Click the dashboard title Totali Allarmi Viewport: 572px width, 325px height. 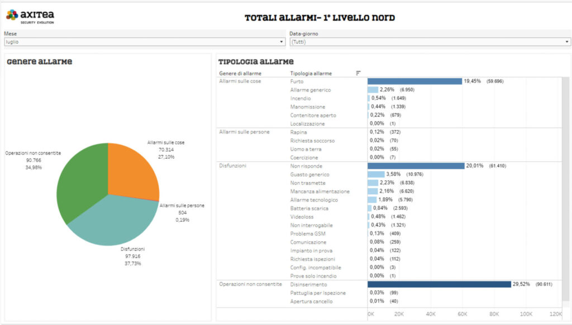click(320, 17)
